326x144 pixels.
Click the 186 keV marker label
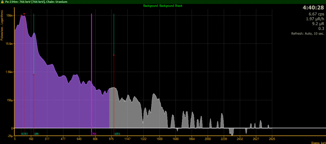36,134
